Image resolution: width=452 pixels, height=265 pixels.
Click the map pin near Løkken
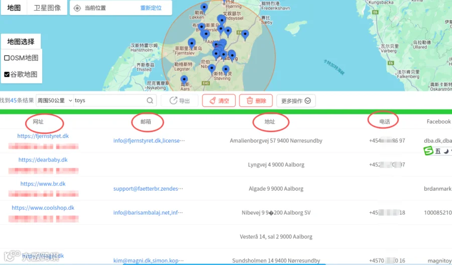pyautogui.click(x=204, y=8)
